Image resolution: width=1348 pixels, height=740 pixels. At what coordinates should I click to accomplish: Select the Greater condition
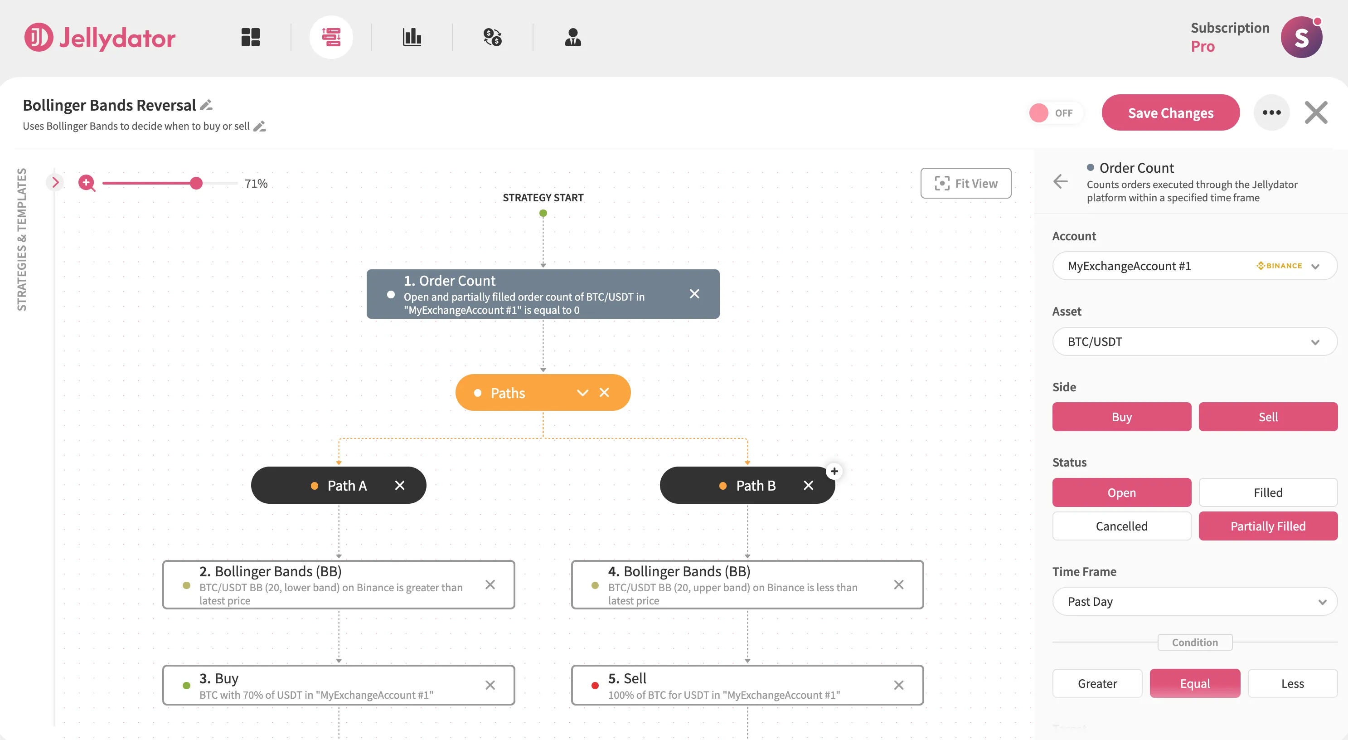(x=1097, y=683)
